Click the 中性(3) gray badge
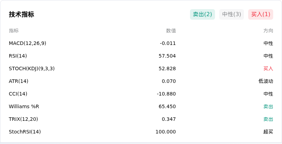The width and height of the screenshot is (282, 144). 232,14
